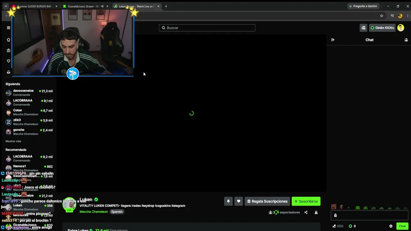Open Nanocs1 recommended channel
Screen dimensions: 411x231
pos(29,168)
